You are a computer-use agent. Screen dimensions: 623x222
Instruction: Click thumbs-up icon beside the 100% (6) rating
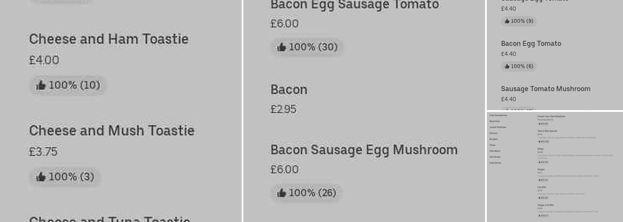tap(507, 67)
